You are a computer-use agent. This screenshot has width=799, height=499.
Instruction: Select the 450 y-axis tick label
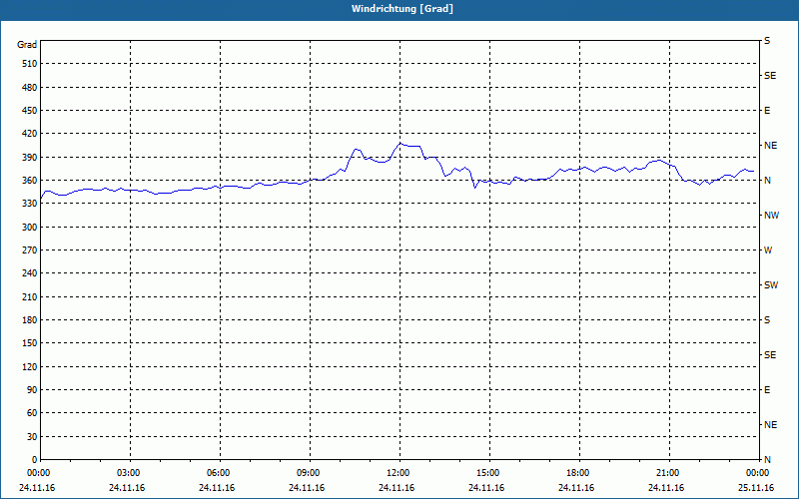(30, 111)
